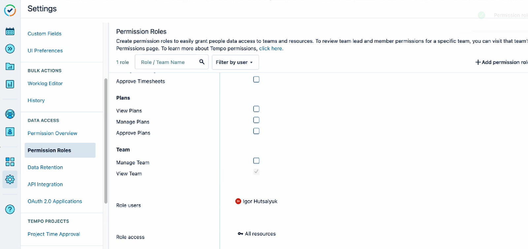Click the Help question mark icon
Screen dimensions: 528x249
click(10, 209)
